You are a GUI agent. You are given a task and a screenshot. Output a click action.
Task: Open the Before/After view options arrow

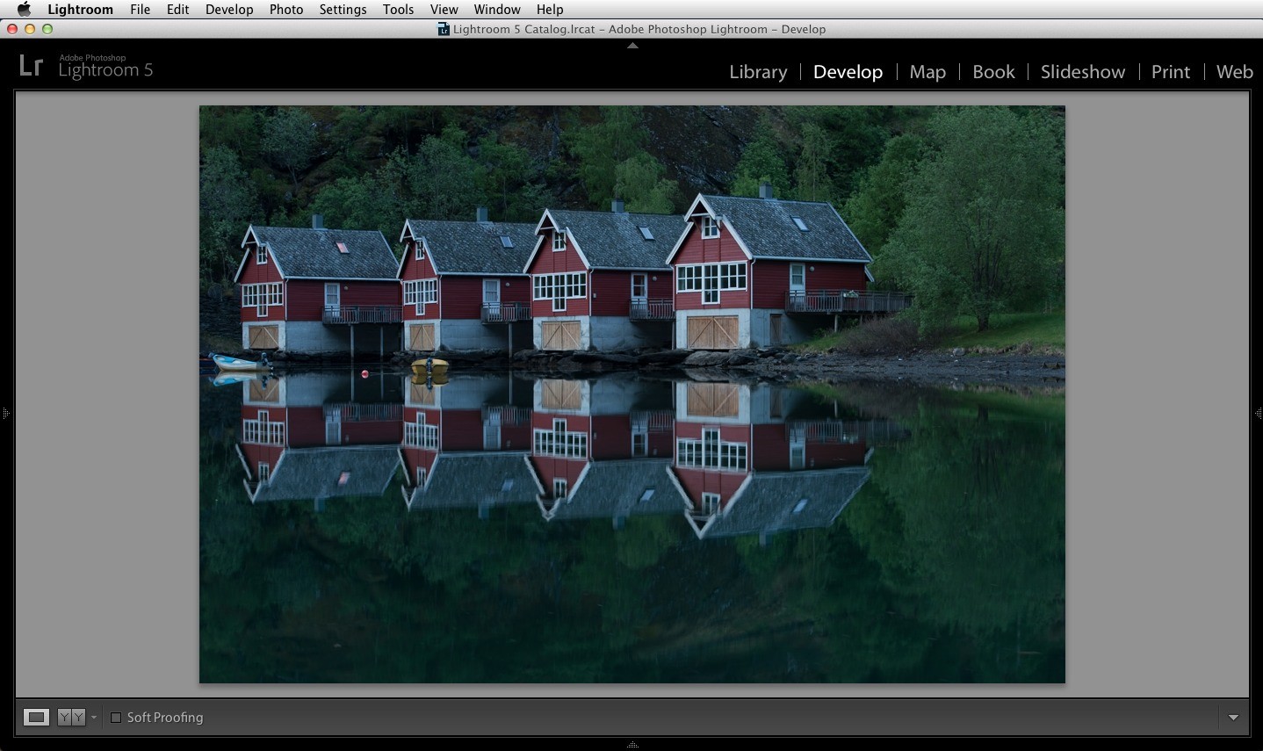coord(94,718)
